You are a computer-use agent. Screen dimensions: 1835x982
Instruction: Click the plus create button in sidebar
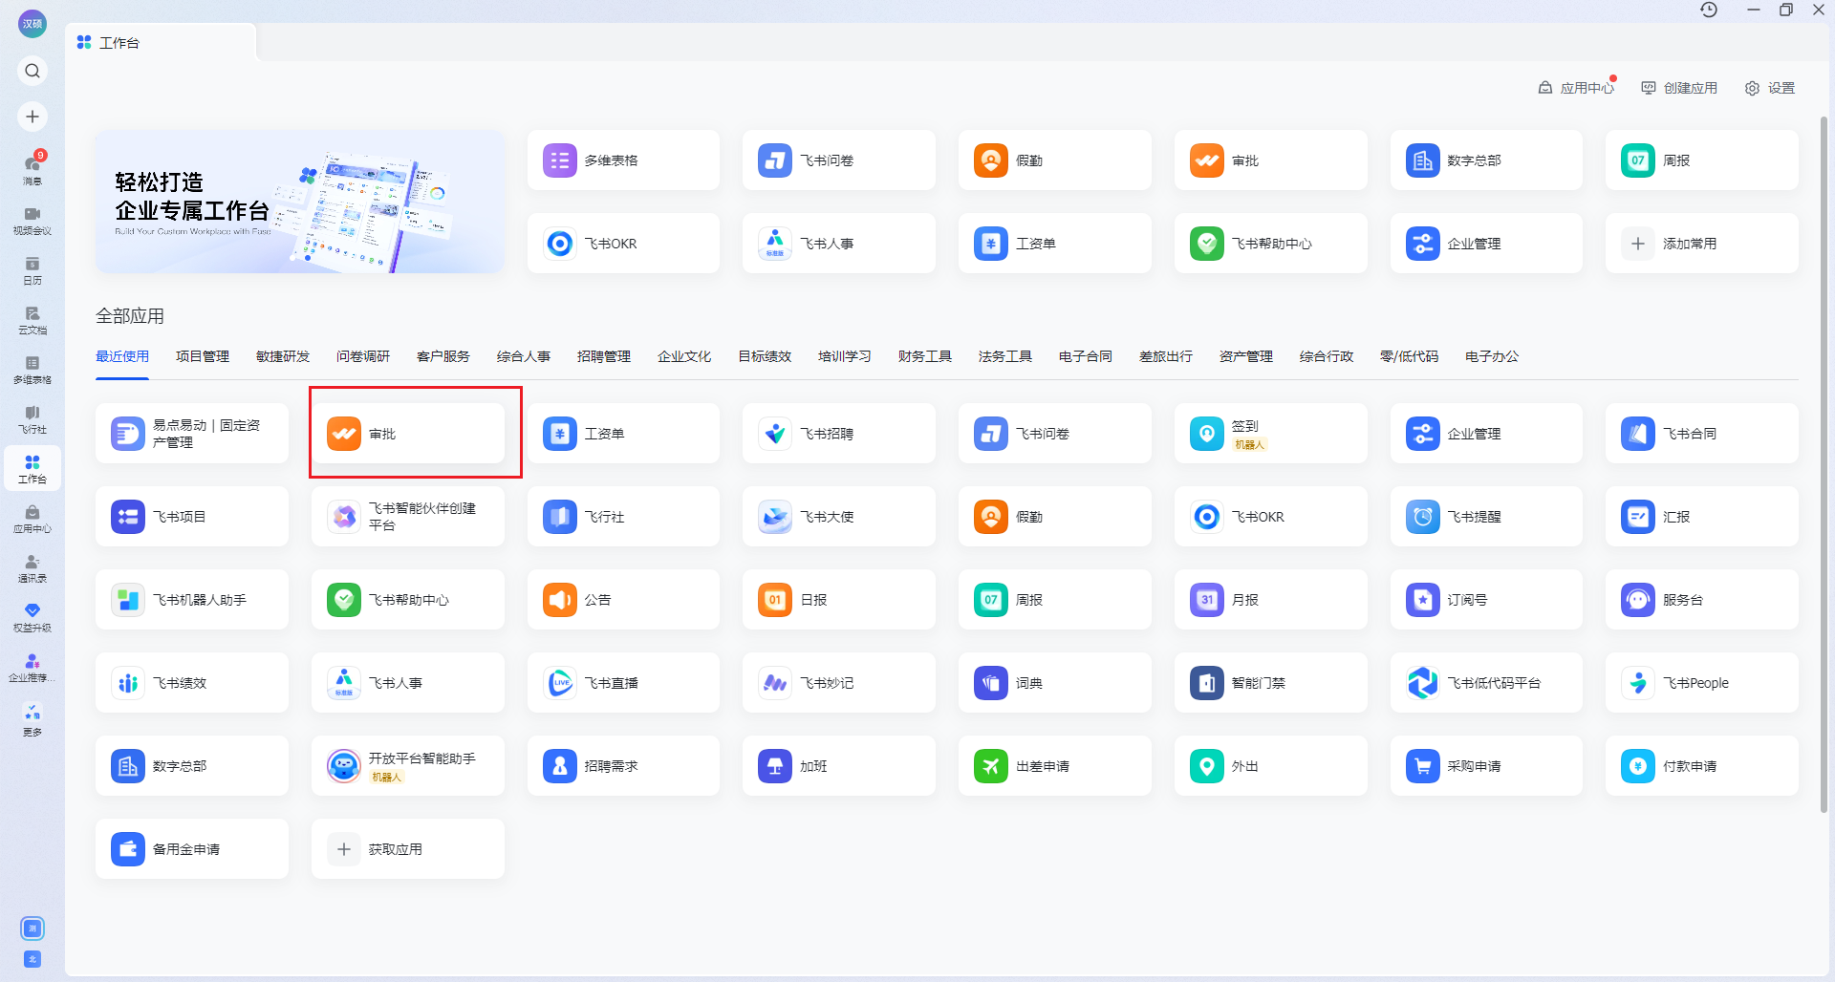(x=32, y=117)
